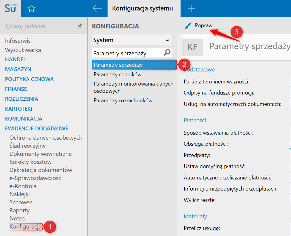Open Konfiguracja in the sidebar
This screenshot has width=291, height=236.
point(25,227)
